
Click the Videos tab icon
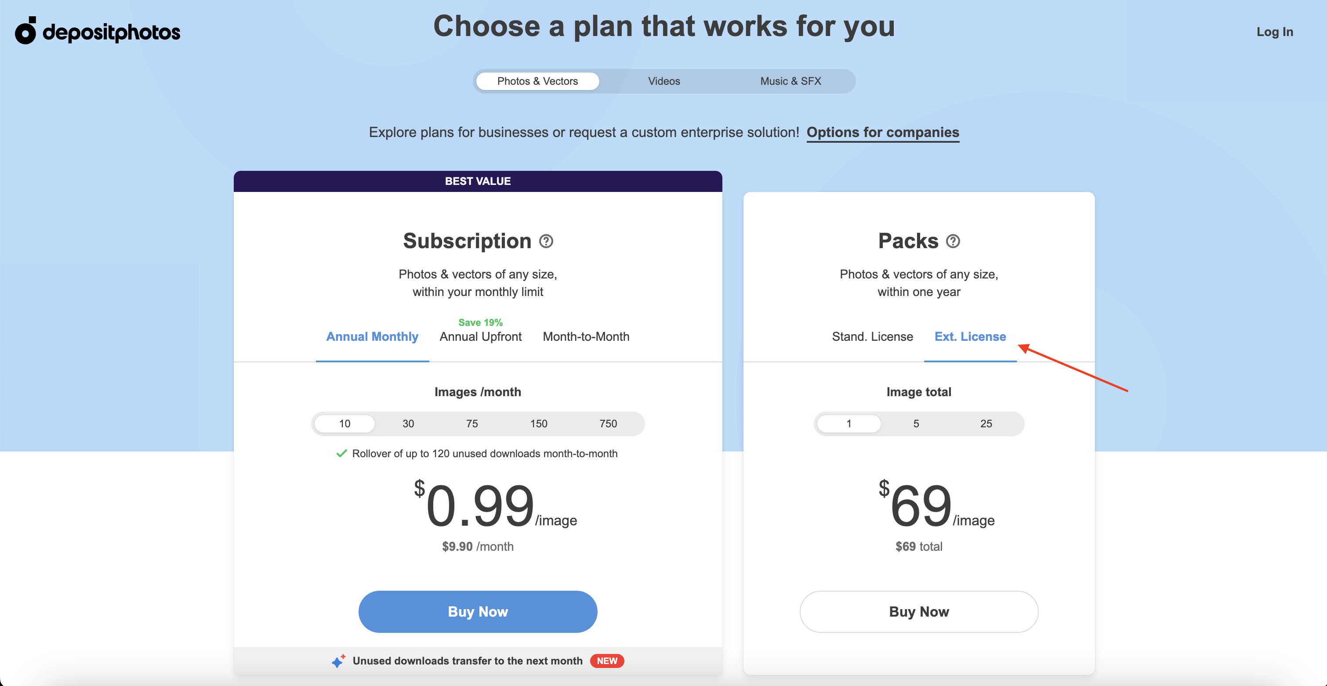click(663, 81)
